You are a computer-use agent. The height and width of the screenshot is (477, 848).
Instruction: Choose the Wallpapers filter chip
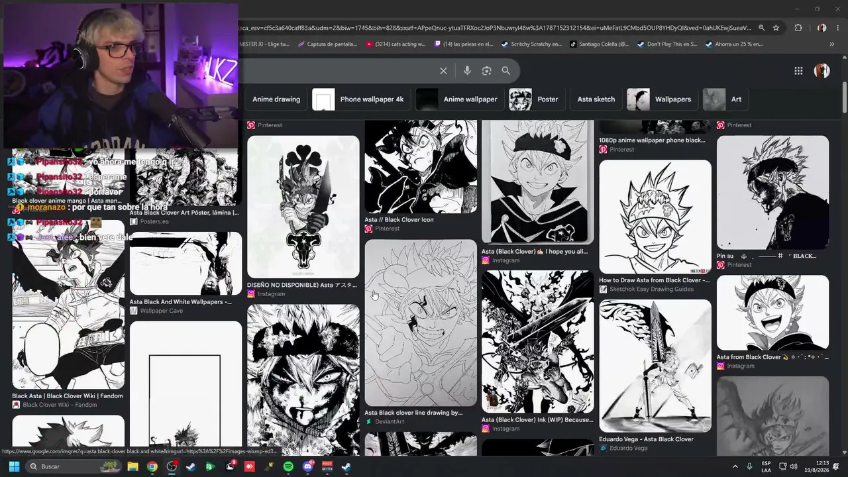662,99
